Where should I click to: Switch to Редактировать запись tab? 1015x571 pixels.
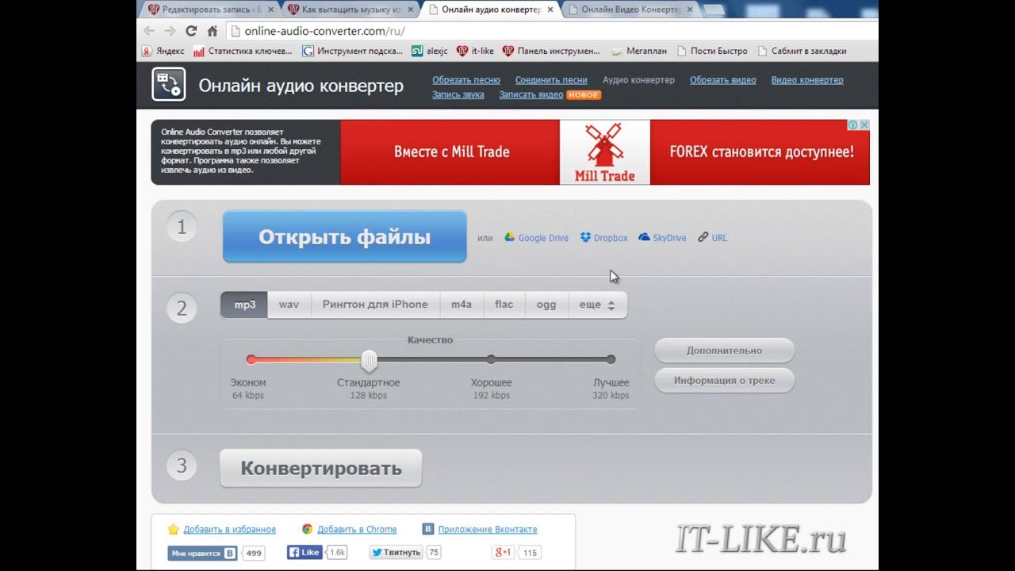[x=210, y=10]
